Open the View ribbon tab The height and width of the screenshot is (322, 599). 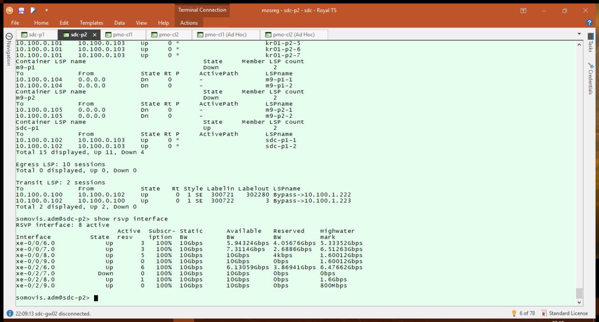point(141,22)
